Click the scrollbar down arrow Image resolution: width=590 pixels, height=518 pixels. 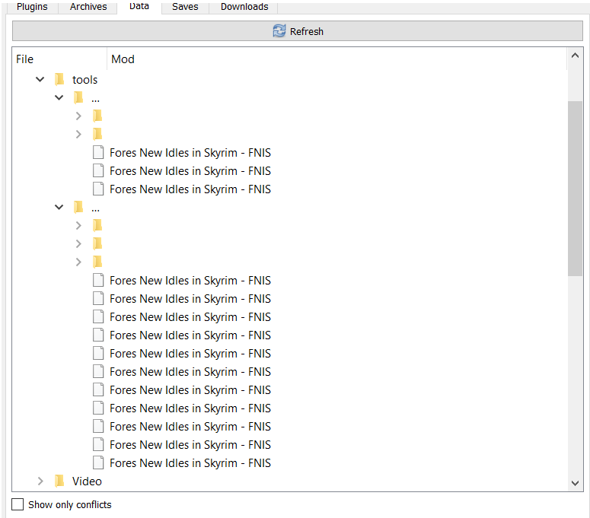(575, 483)
